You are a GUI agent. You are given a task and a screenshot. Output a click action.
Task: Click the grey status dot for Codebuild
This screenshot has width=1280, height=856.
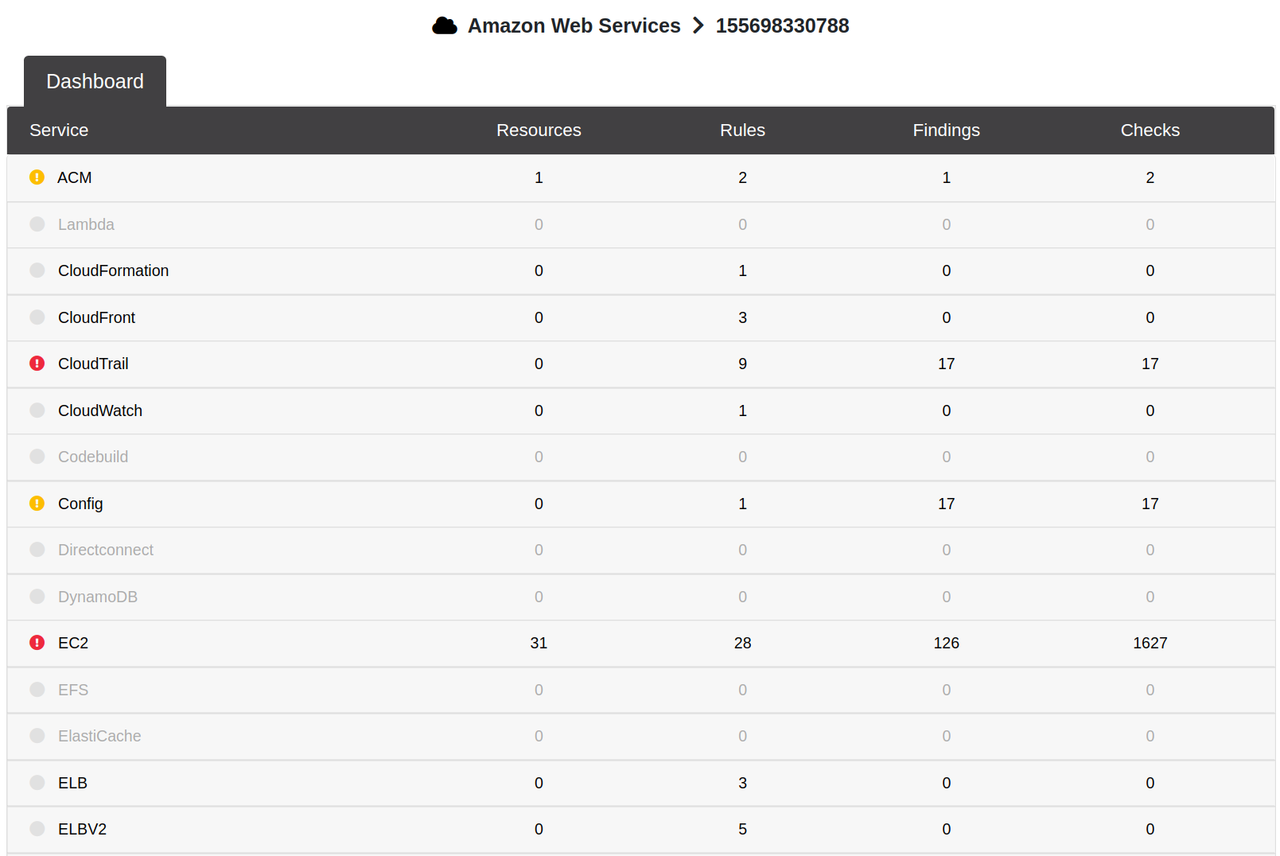[x=37, y=457]
